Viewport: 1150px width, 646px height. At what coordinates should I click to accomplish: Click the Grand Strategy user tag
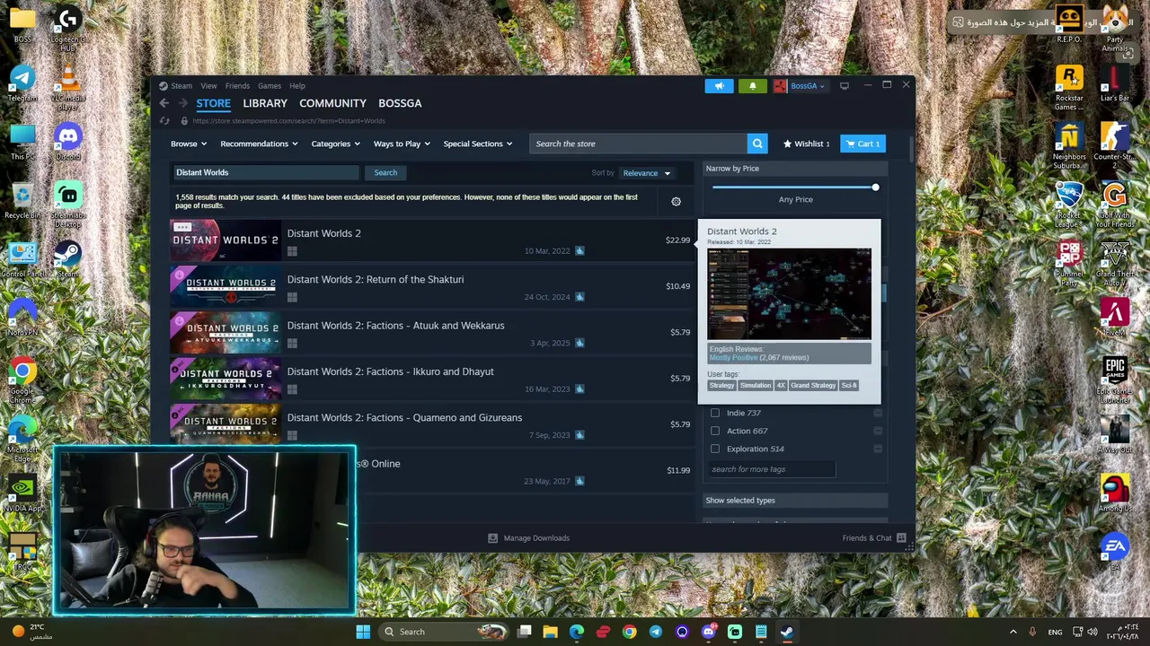coord(813,386)
